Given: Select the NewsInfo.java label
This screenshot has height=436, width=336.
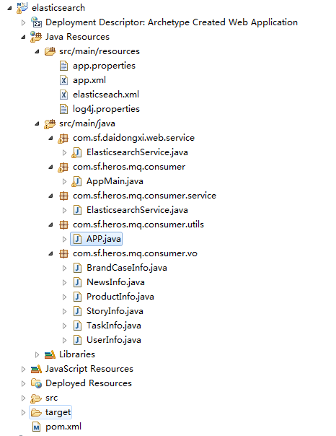Looking at the screenshot, I should coord(115,282).
